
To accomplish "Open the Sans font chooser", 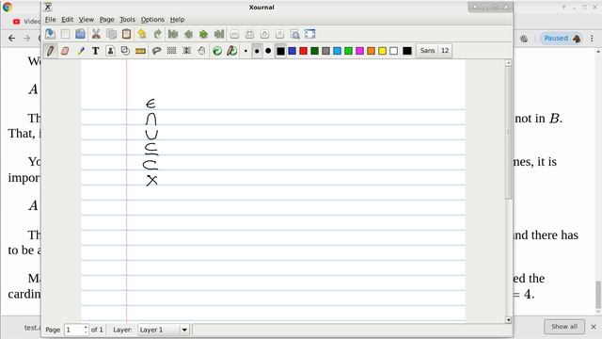I will click(x=427, y=51).
